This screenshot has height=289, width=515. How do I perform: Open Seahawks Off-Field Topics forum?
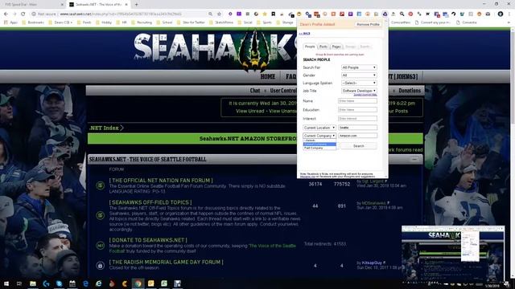pyautogui.click(x=150, y=202)
